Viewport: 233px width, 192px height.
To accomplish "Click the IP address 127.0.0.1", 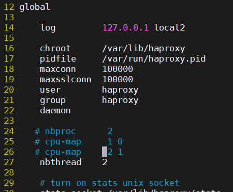I will click(x=125, y=27).
